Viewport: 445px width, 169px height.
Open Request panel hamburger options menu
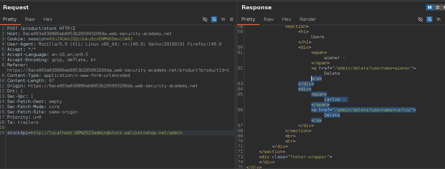pos(231,19)
